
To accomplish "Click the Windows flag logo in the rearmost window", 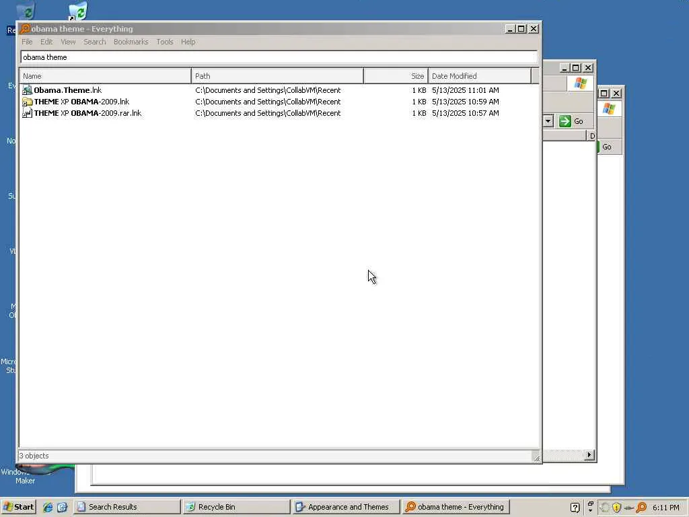I will 609,108.
